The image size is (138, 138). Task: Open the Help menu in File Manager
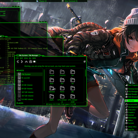tap(34, 58)
